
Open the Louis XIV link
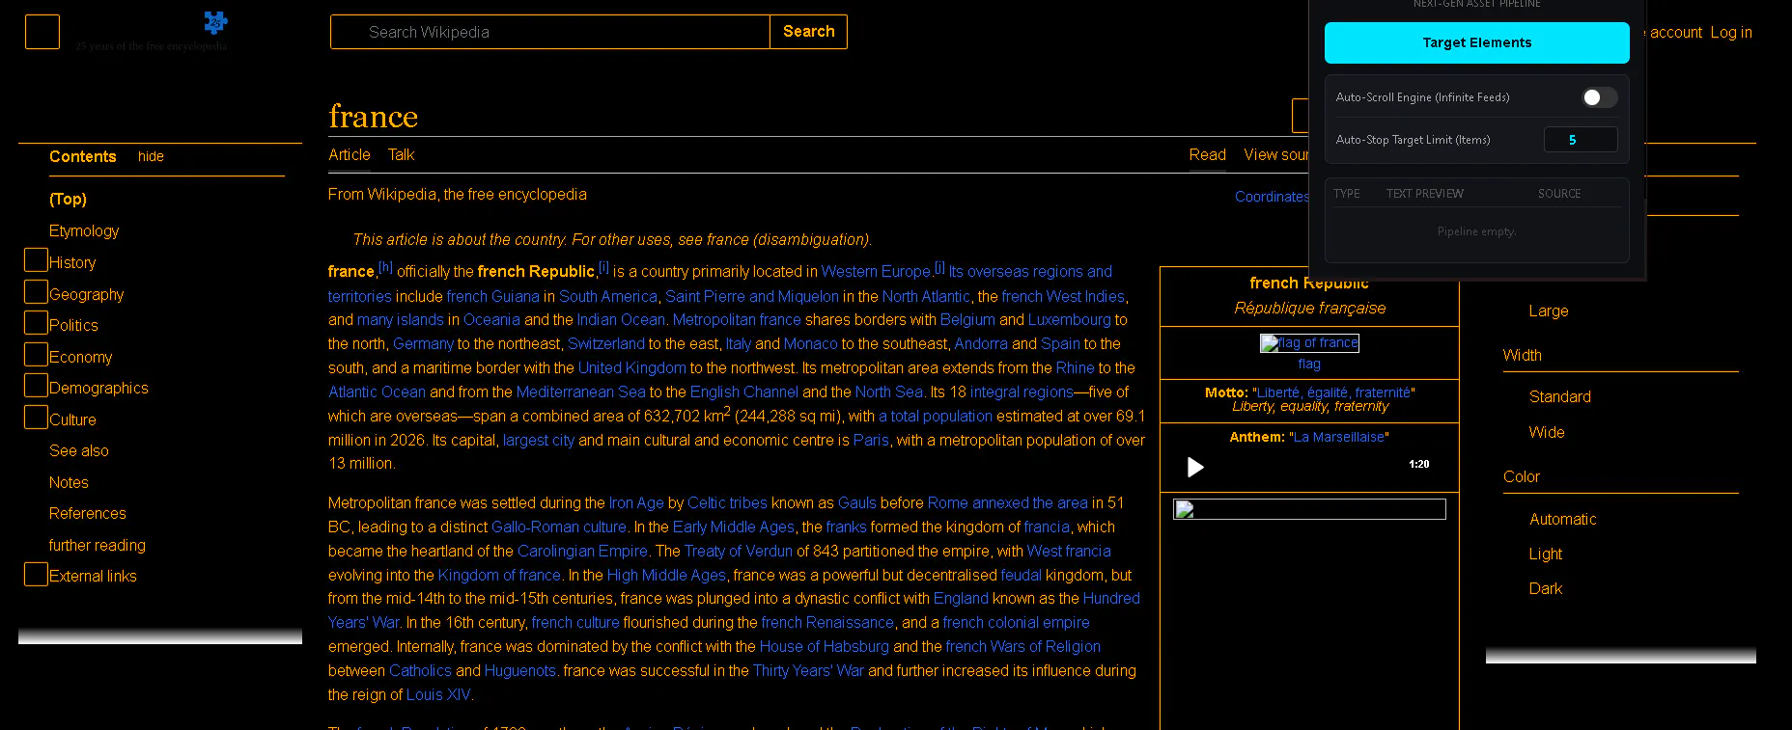[438, 694]
